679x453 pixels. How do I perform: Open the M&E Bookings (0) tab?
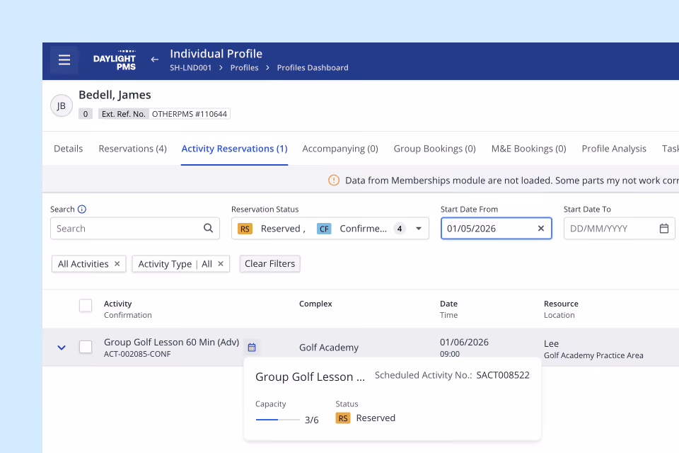coord(529,149)
